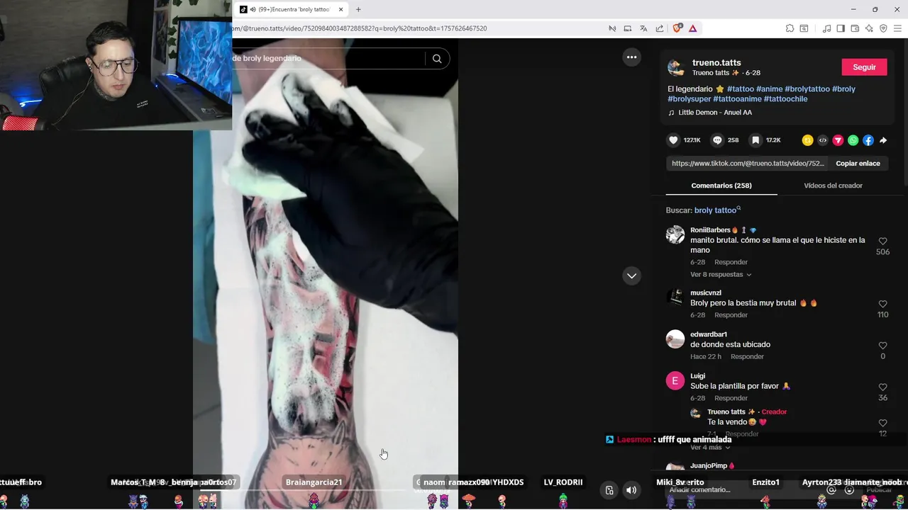This screenshot has width=908, height=510.
Task: Open the browser hamburger menu
Action: pyautogui.click(x=897, y=28)
